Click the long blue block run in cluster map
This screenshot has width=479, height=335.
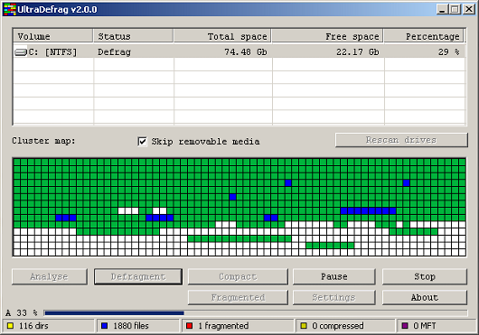click(x=368, y=210)
